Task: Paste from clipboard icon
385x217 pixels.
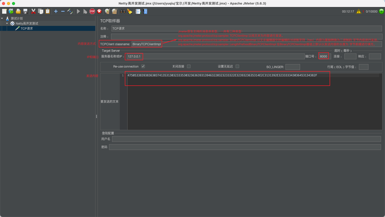Action: coord(48,11)
